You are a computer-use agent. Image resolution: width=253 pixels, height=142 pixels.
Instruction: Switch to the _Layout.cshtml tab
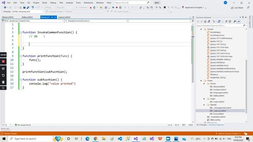[64, 17]
